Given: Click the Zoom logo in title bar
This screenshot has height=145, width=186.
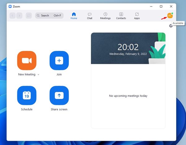Looking at the screenshot, I should coord(10,6).
